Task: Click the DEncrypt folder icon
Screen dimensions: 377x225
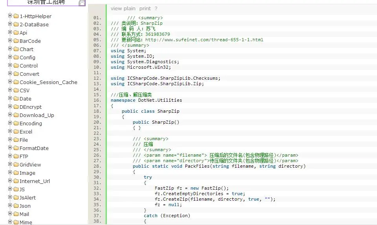Action: click(x=16, y=107)
